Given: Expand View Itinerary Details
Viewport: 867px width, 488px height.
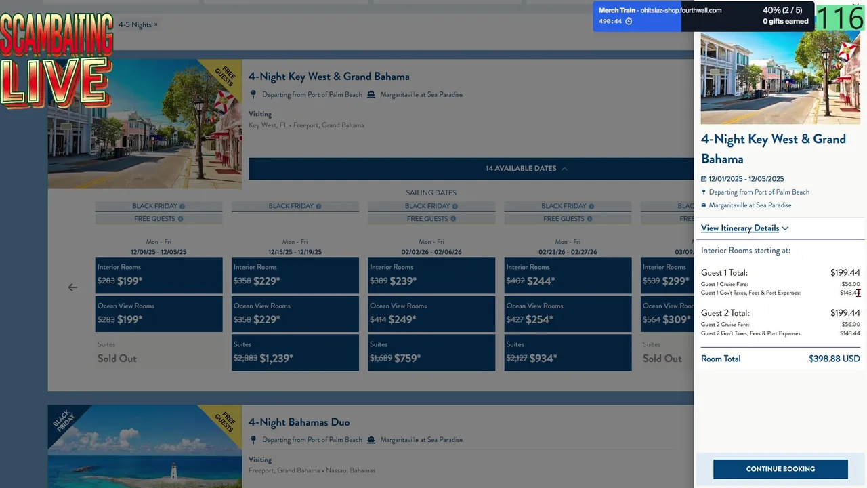Looking at the screenshot, I should click(744, 228).
